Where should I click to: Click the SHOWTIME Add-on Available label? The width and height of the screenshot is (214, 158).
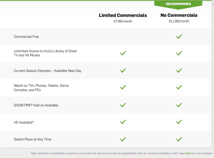point(36,105)
